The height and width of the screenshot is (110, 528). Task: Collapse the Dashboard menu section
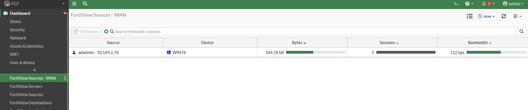tap(65, 13)
